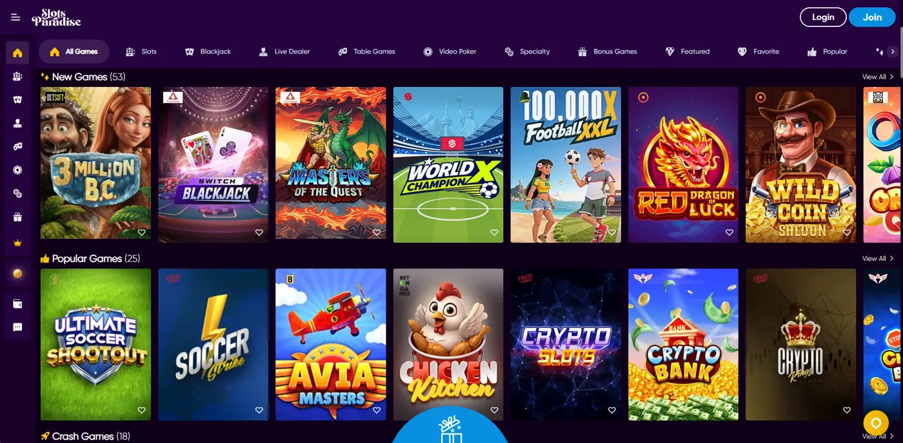Open the crown VIP sidebar icon
The width and height of the screenshot is (903, 443).
click(17, 243)
